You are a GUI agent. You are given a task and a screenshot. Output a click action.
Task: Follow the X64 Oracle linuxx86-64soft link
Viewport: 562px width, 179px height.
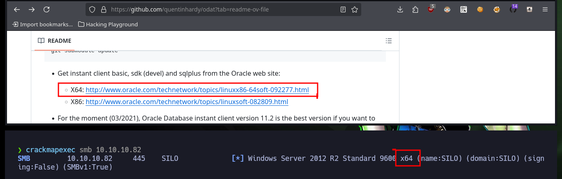point(197,90)
